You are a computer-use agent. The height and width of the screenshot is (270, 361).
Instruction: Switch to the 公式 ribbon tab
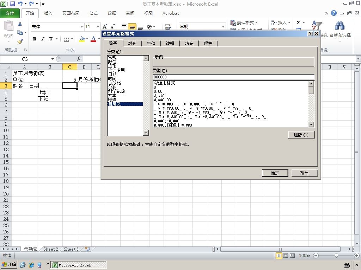(x=93, y=13)
